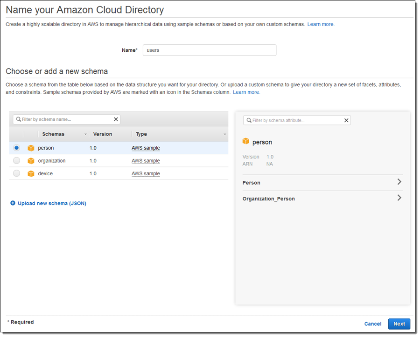The height and width of the screenshot is (337, 420).
Task: Click the directory Name input field
Action: (x=209, y=50)
